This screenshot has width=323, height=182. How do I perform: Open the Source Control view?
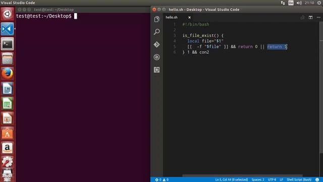pyautogui.click(x=157, y=44)
